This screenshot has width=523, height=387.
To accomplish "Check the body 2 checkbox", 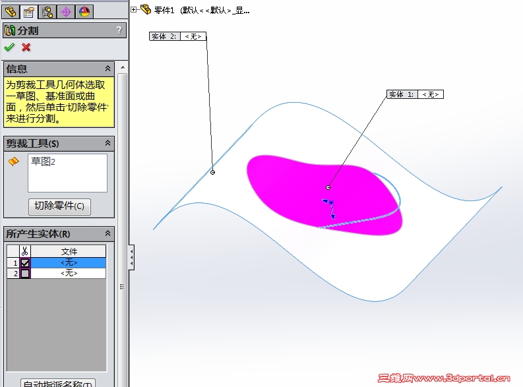I will coord(25,274).
